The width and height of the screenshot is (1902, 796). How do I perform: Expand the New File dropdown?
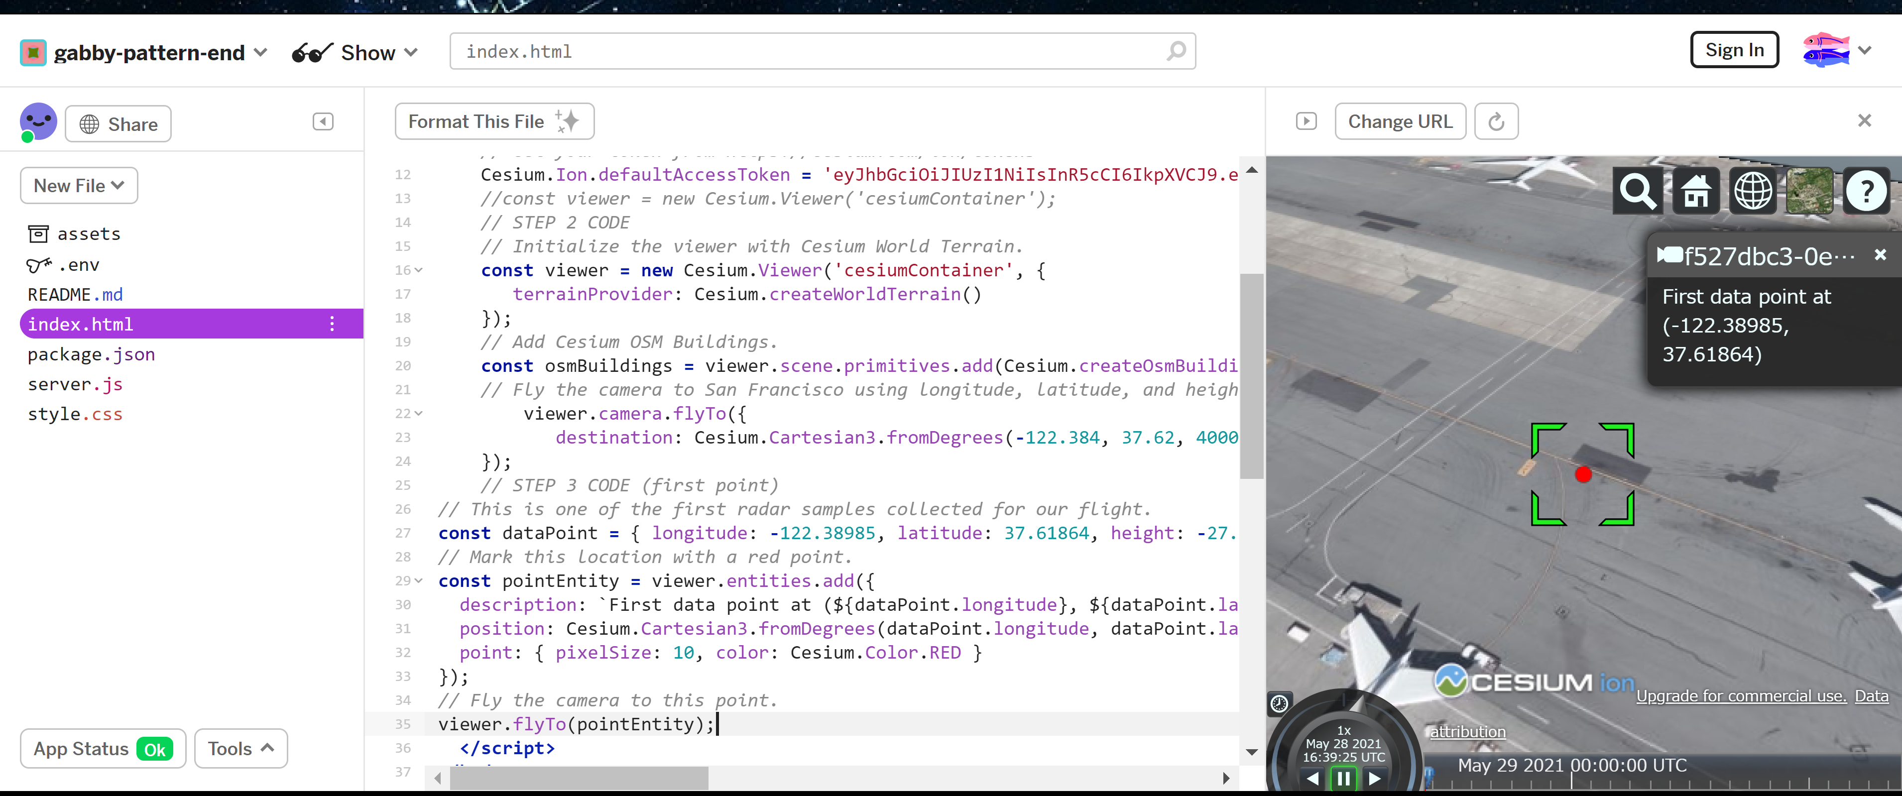tap(79, 185)
